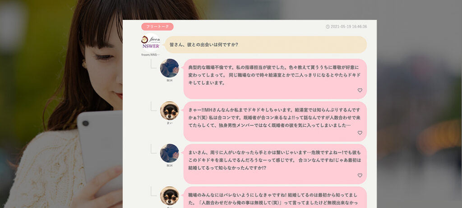Click the M.H name under the third reply avatar
The width and height of the screenshot is (462, 208).
coord(170,166)
